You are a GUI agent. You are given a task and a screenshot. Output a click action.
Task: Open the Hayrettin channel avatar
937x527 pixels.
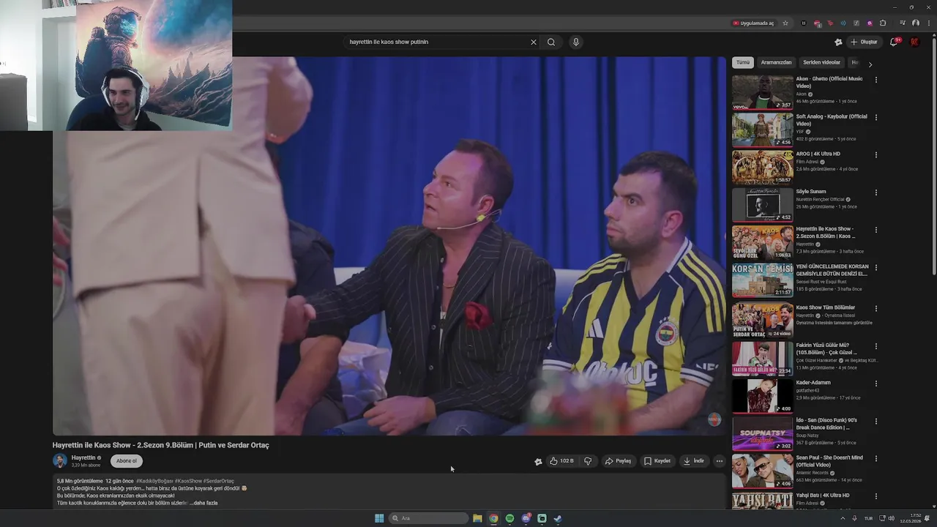click(x=60, y=460)
